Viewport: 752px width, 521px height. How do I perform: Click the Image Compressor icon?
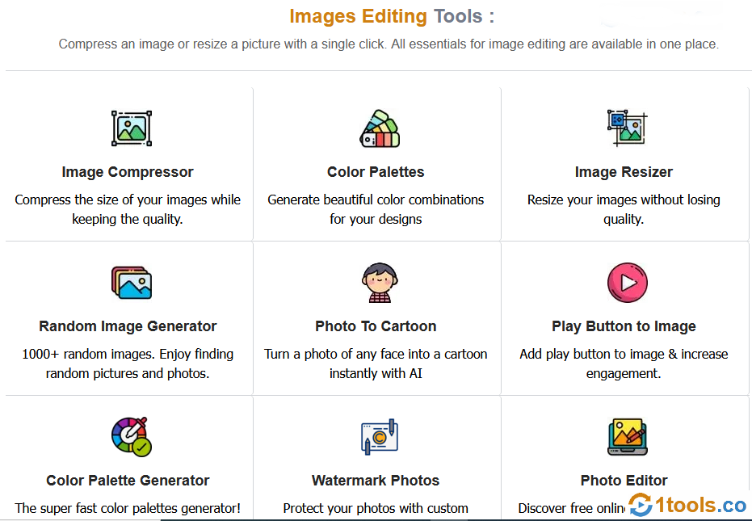pos(131,128)
